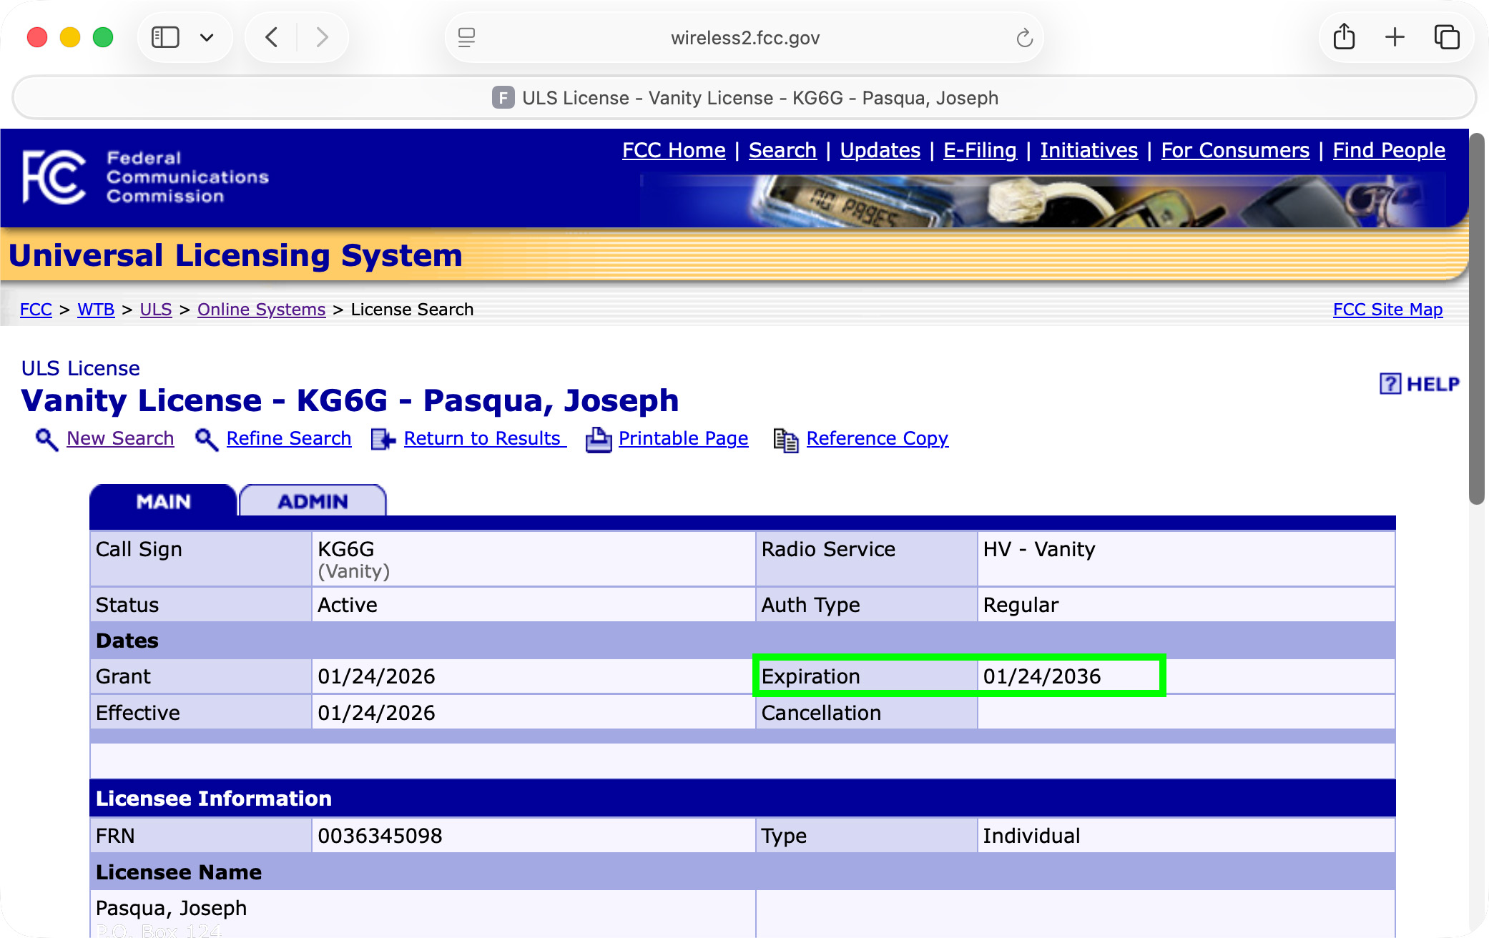Click the Reference Copy document icon
The width and height of the screenshot is (1489, 938).
pyautogui.click(x=785, y=439)
